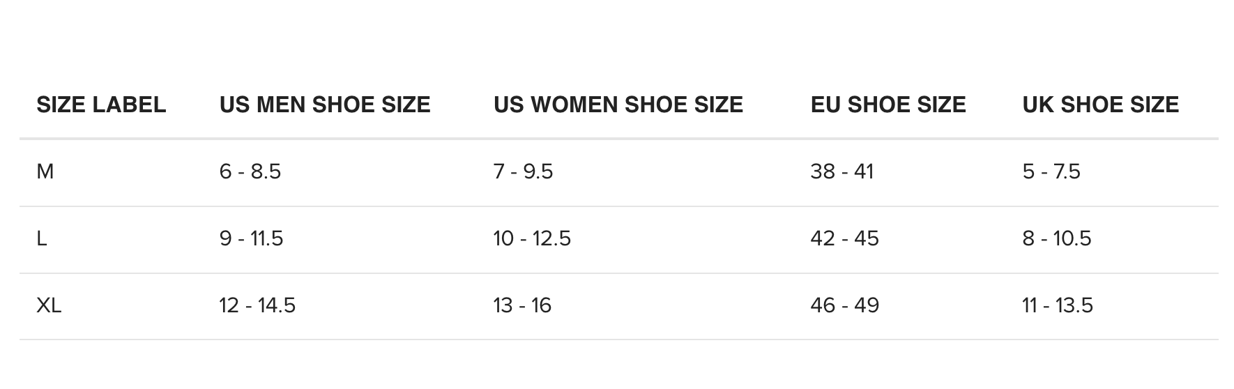Viewport: 1234px width, 389px height.
Task: Click the EU SHOE SIZE header
Action: [888, 105]
